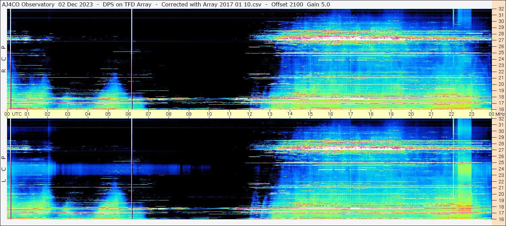Select the 17 hour tick label on time axis
The height and width of the screenshot is (226, 506).
pos(350,114)
